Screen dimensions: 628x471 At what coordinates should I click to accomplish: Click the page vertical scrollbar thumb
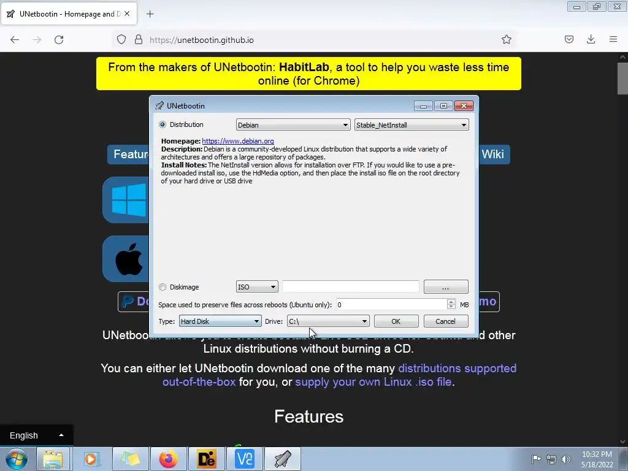click(x=622, y=78)
